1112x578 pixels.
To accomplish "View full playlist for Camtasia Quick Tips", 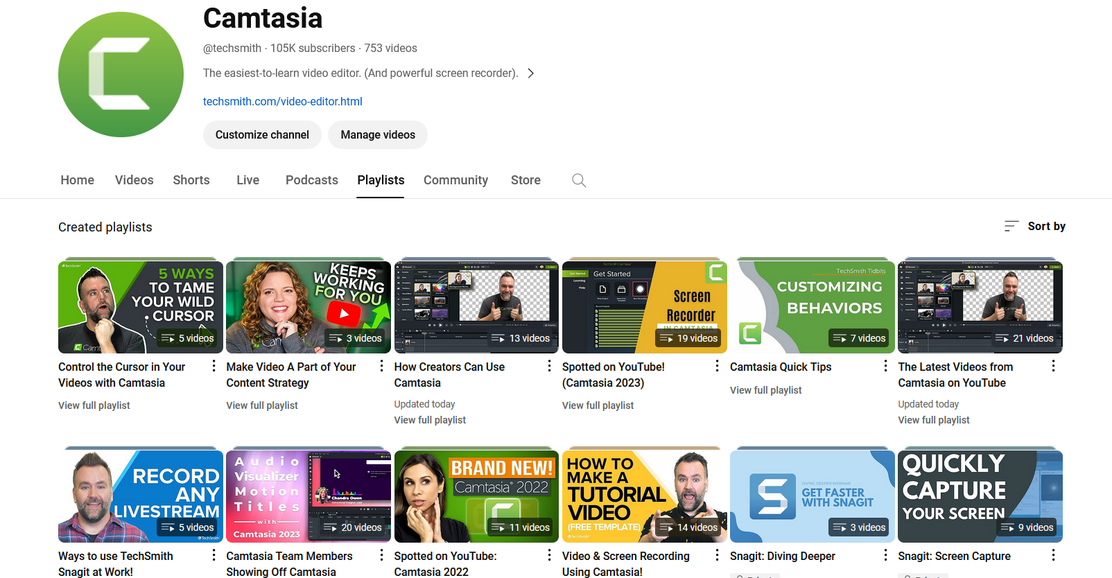I will [x=766, y=390].
